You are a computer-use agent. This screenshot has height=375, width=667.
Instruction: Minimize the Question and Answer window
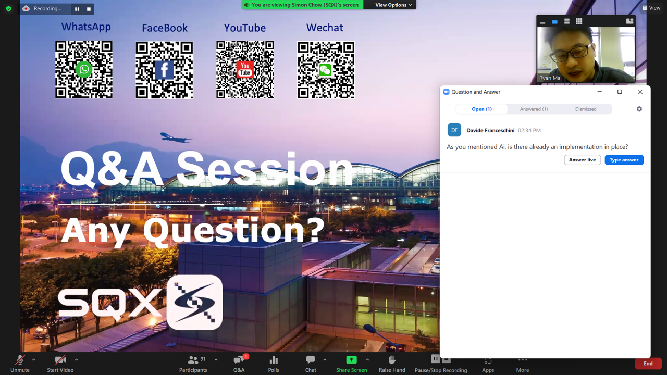point(600,92)
